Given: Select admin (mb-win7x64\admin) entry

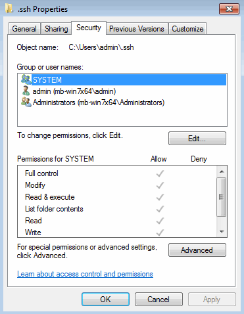Looking at the screenshot, I should click(74, 91).
